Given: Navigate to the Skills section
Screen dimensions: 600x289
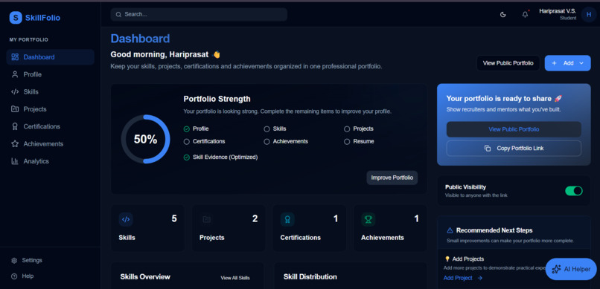Looking at the screenshot, I should [x=50, y=91].
